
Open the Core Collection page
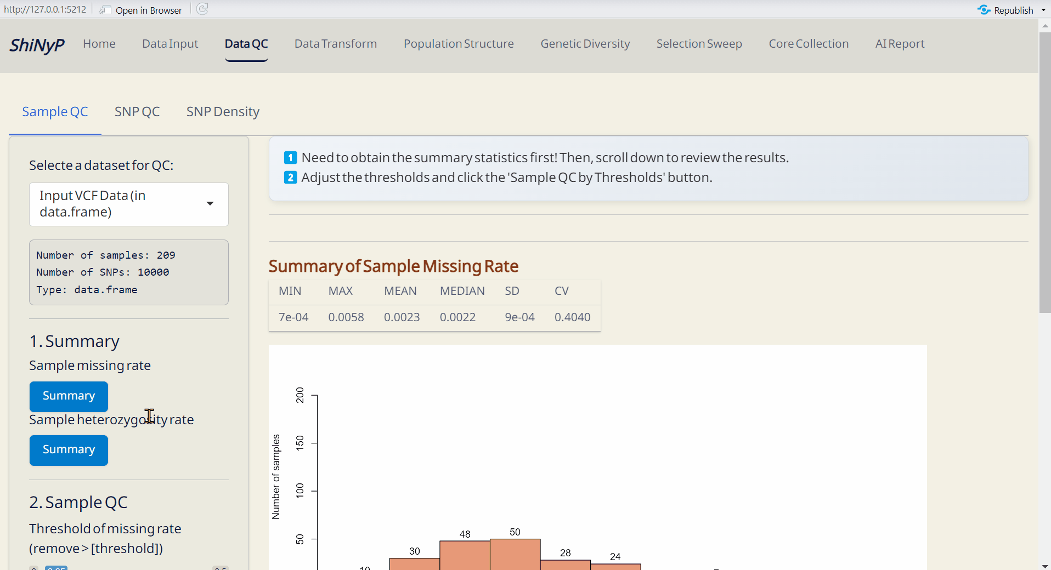point(809,44)
